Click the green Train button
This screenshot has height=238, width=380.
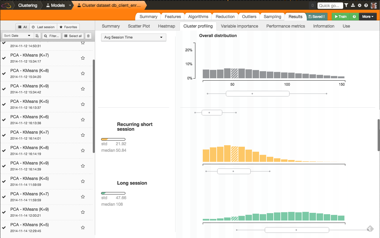tap(341, 17)
